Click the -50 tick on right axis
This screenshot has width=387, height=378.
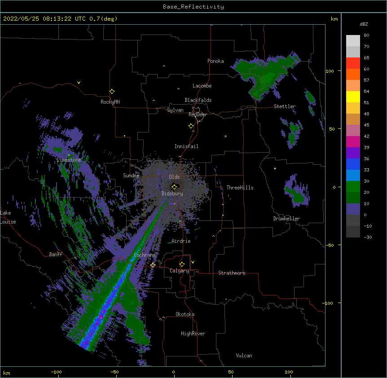330,245
